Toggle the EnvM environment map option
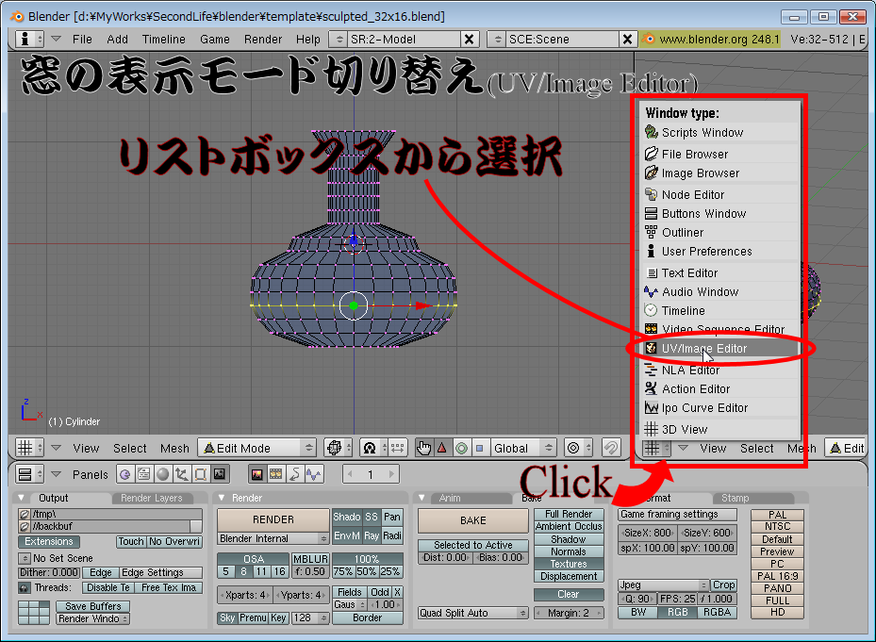Screen dimensions: 876x642 coord(347,535)
